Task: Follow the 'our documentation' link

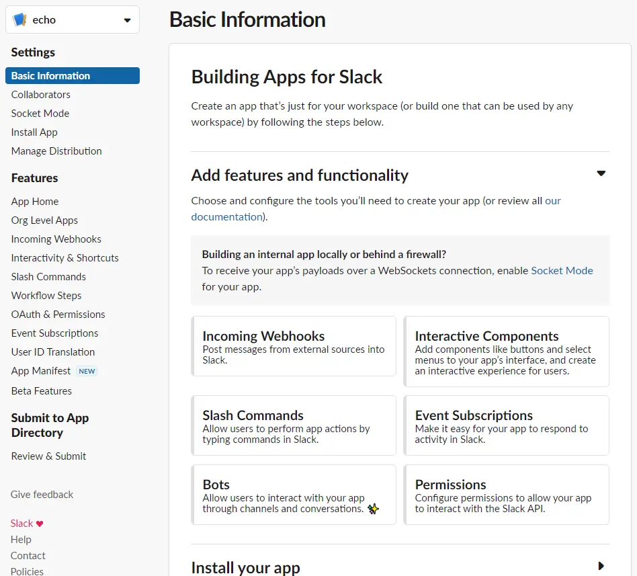Action: pos(228,217)
